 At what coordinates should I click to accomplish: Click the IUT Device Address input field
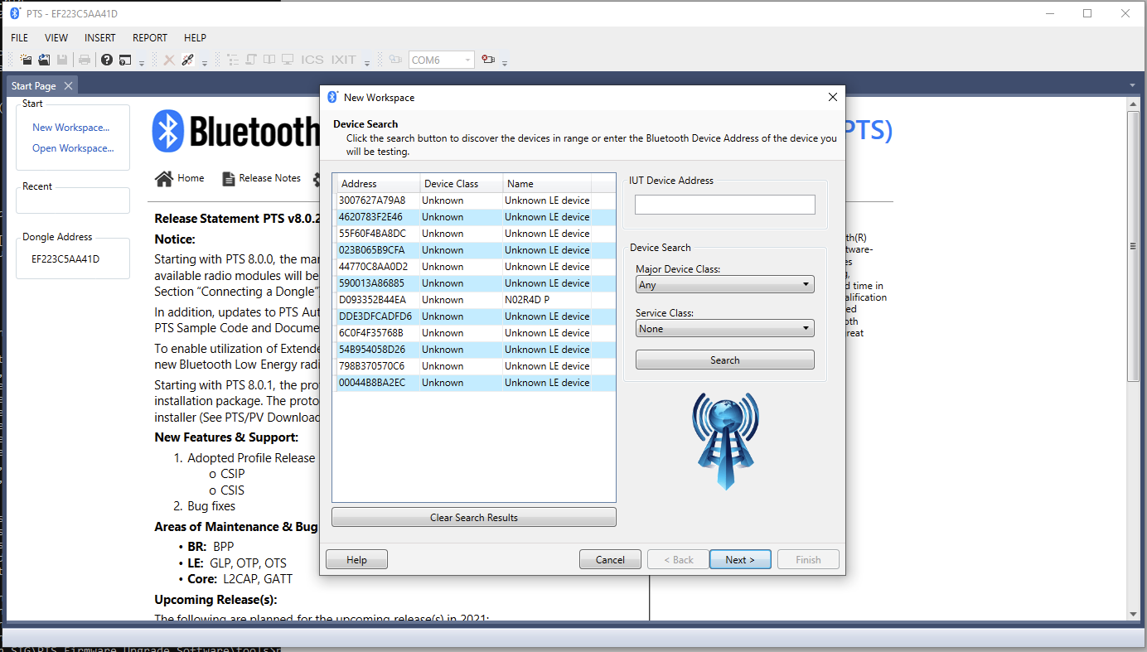tap(724, 205)
